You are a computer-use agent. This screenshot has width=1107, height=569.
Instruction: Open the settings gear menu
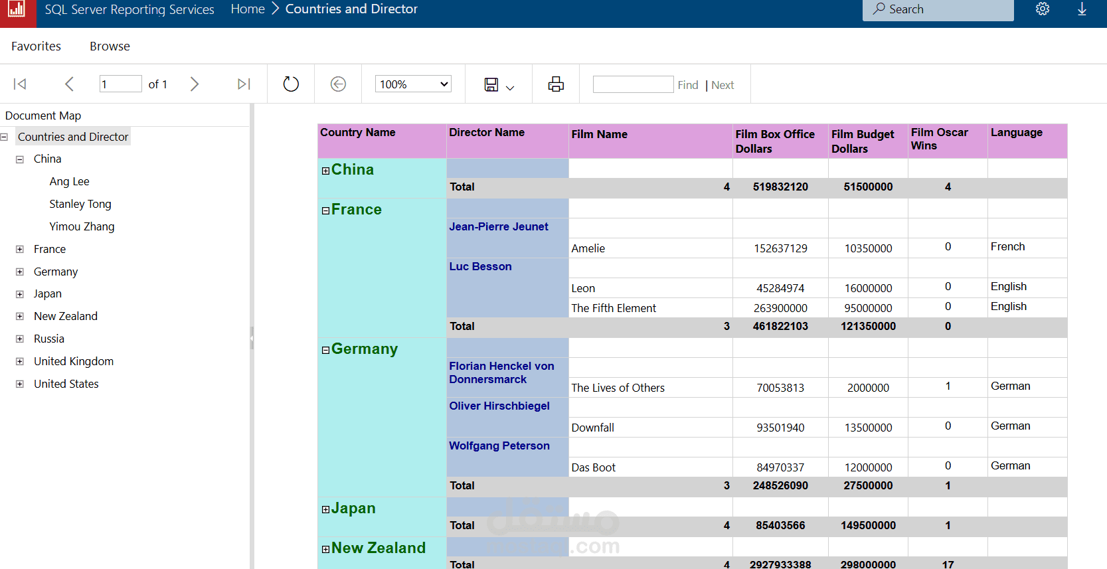click(1043, 9)
